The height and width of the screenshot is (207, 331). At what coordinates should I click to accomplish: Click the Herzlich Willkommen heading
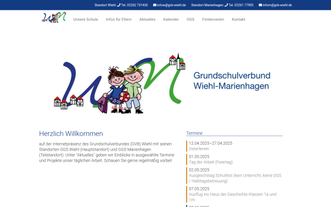(x=71, y=134)
